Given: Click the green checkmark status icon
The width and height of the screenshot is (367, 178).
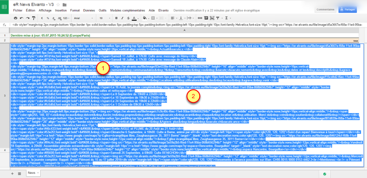Looking at the screenshot, I should pos(324,174).
